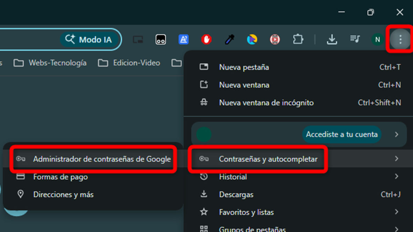Screen dimensions: 413x232
Task: Click the two-eyed black square extension icon
Action: point(161,40)
